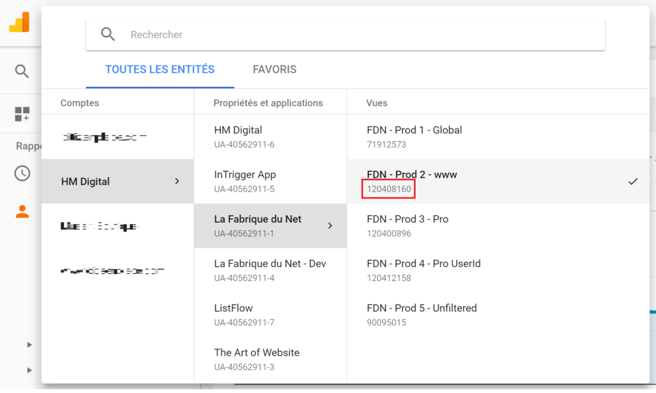Select the InTrigger App property
656x393 pixels.
click(x=245, y=181)
